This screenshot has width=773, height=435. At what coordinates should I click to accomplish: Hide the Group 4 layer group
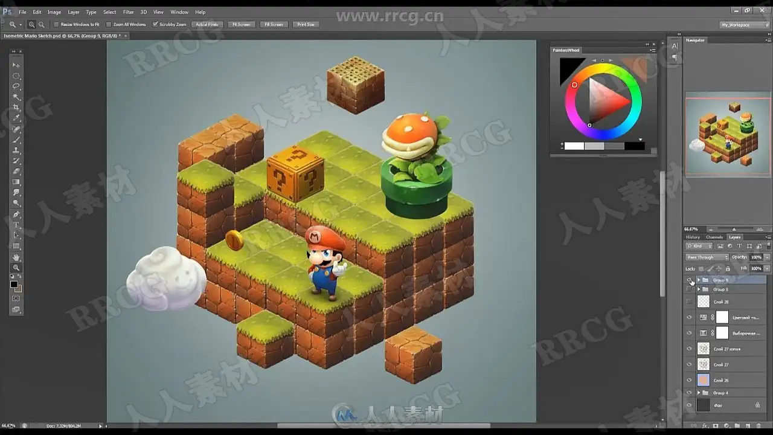point(689,393)
